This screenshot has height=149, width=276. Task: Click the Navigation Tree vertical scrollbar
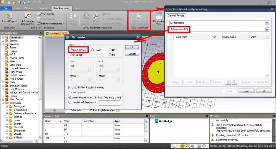pyautogui.click(x=40, y=87)
